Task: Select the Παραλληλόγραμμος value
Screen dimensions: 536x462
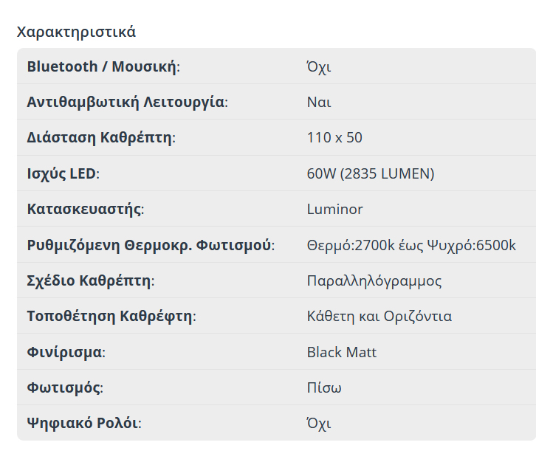Action: tap(374, 280)
